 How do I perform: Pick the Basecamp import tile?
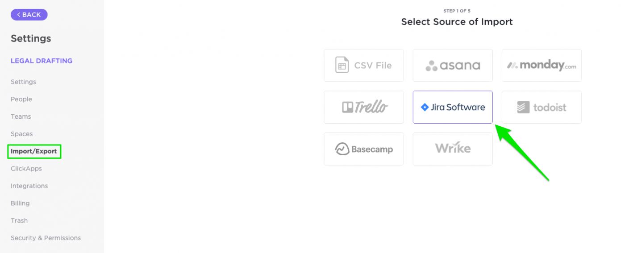pos(363,149)
